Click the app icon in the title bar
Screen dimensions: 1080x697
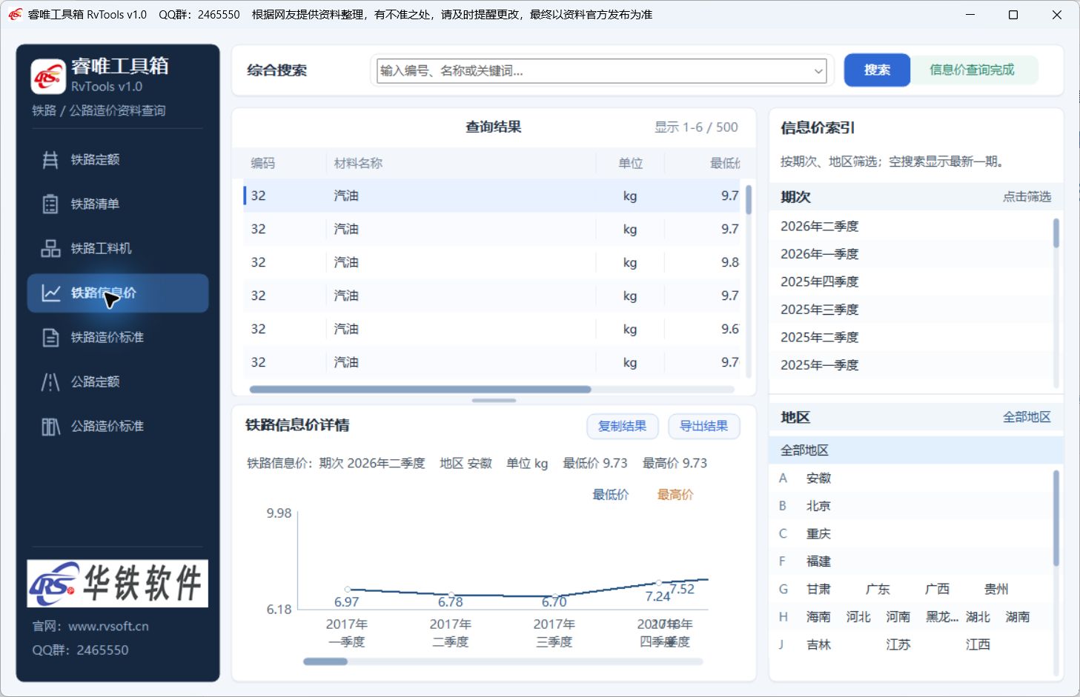pyautogui.click(x=15, y=14)
